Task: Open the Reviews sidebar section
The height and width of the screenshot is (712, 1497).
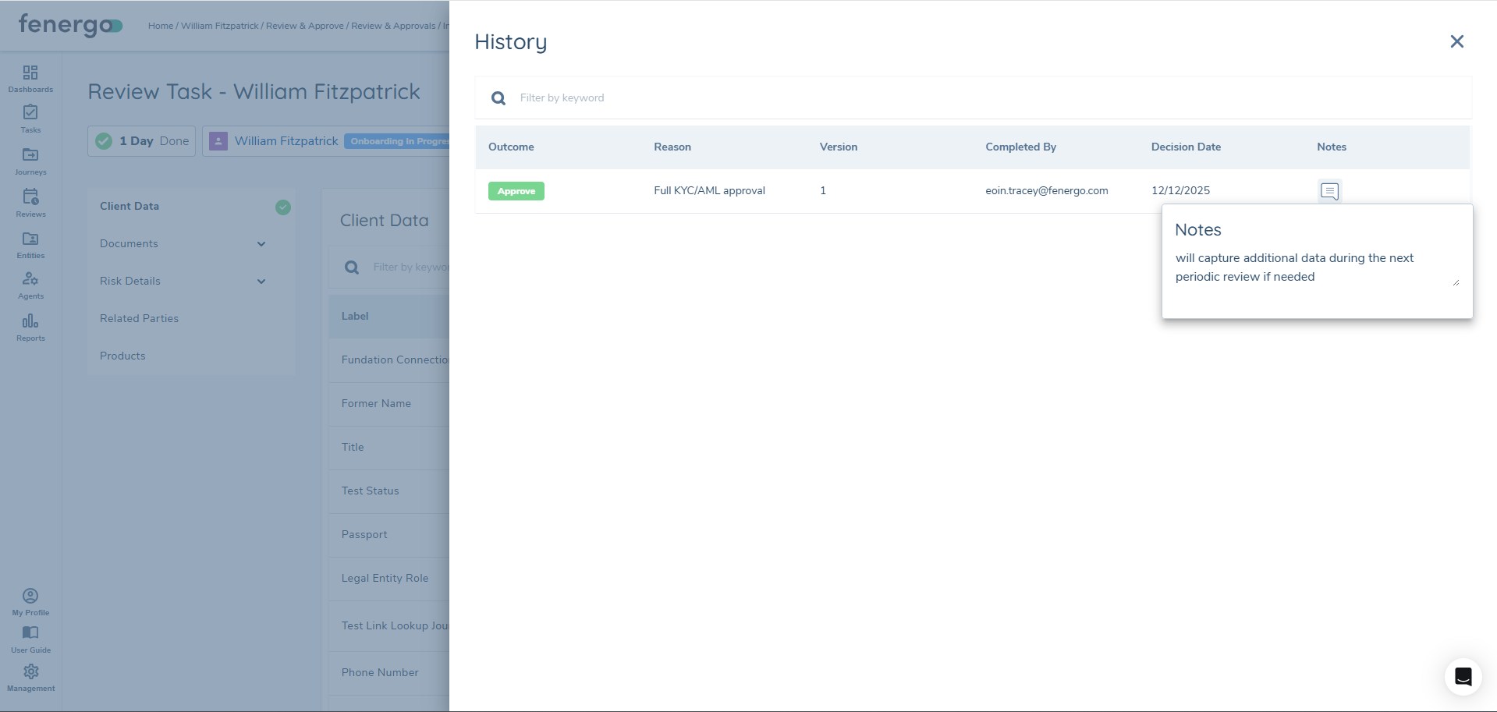Action: [30, 203]
